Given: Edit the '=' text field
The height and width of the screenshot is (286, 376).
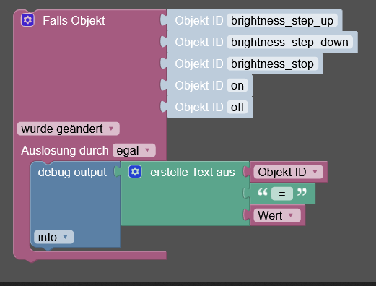Looking at the screenshot, I should 282,194.
